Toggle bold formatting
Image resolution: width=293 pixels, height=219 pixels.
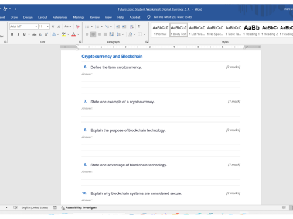click(12, 34)
